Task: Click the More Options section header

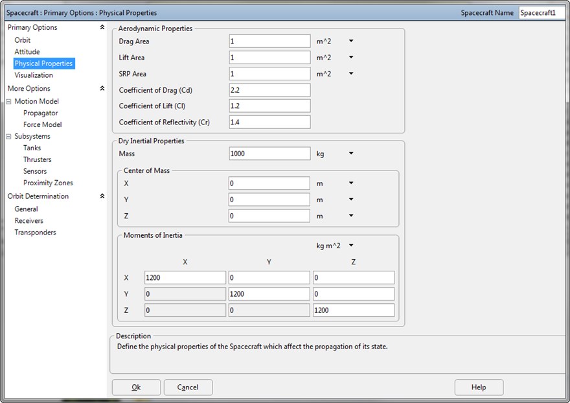Action: [29, 88]
